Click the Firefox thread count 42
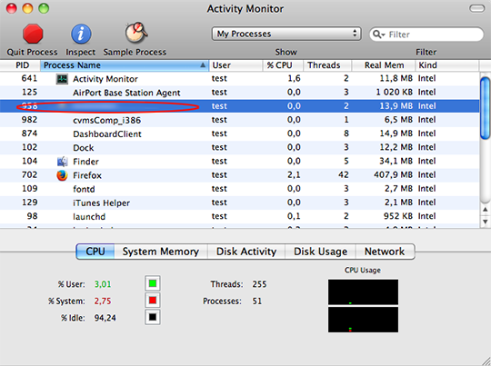Screen dimensions: 491x366 coord(344,174)
